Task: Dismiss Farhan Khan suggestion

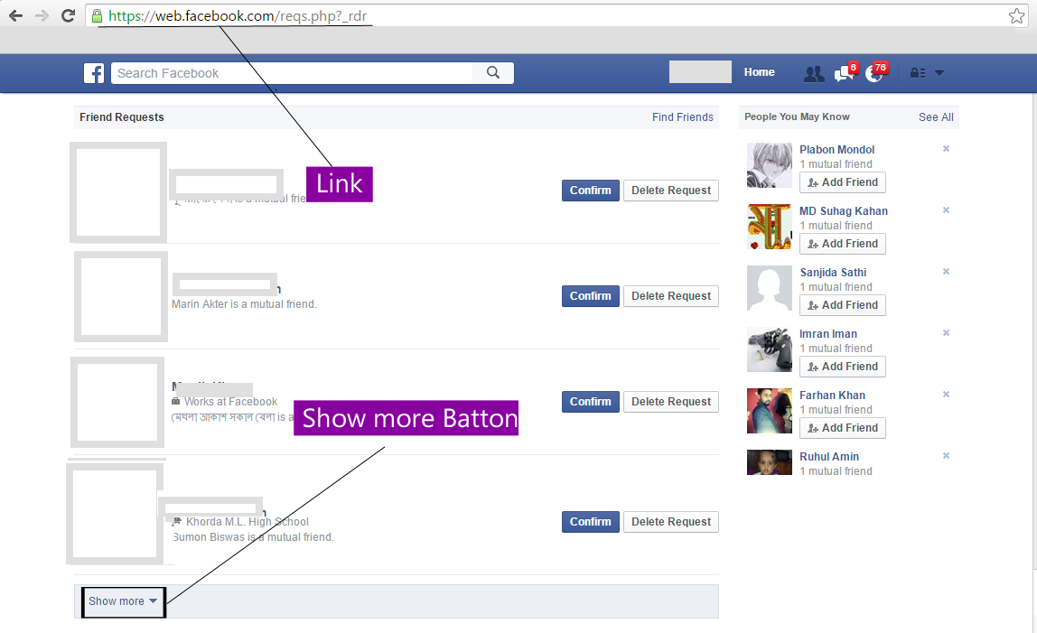Action: coord(947,395)
